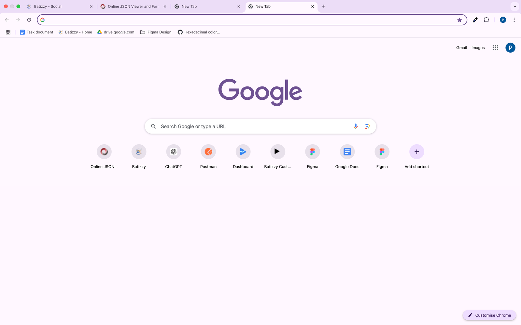Open the Google apps grid
The image size is (521, 325).
tap(495, 48)
